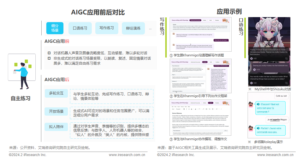301x159 pixels.
Task: Click caption ③ 学生与Khanmigo协作撰写、调整作文
Action: point(198,139)
